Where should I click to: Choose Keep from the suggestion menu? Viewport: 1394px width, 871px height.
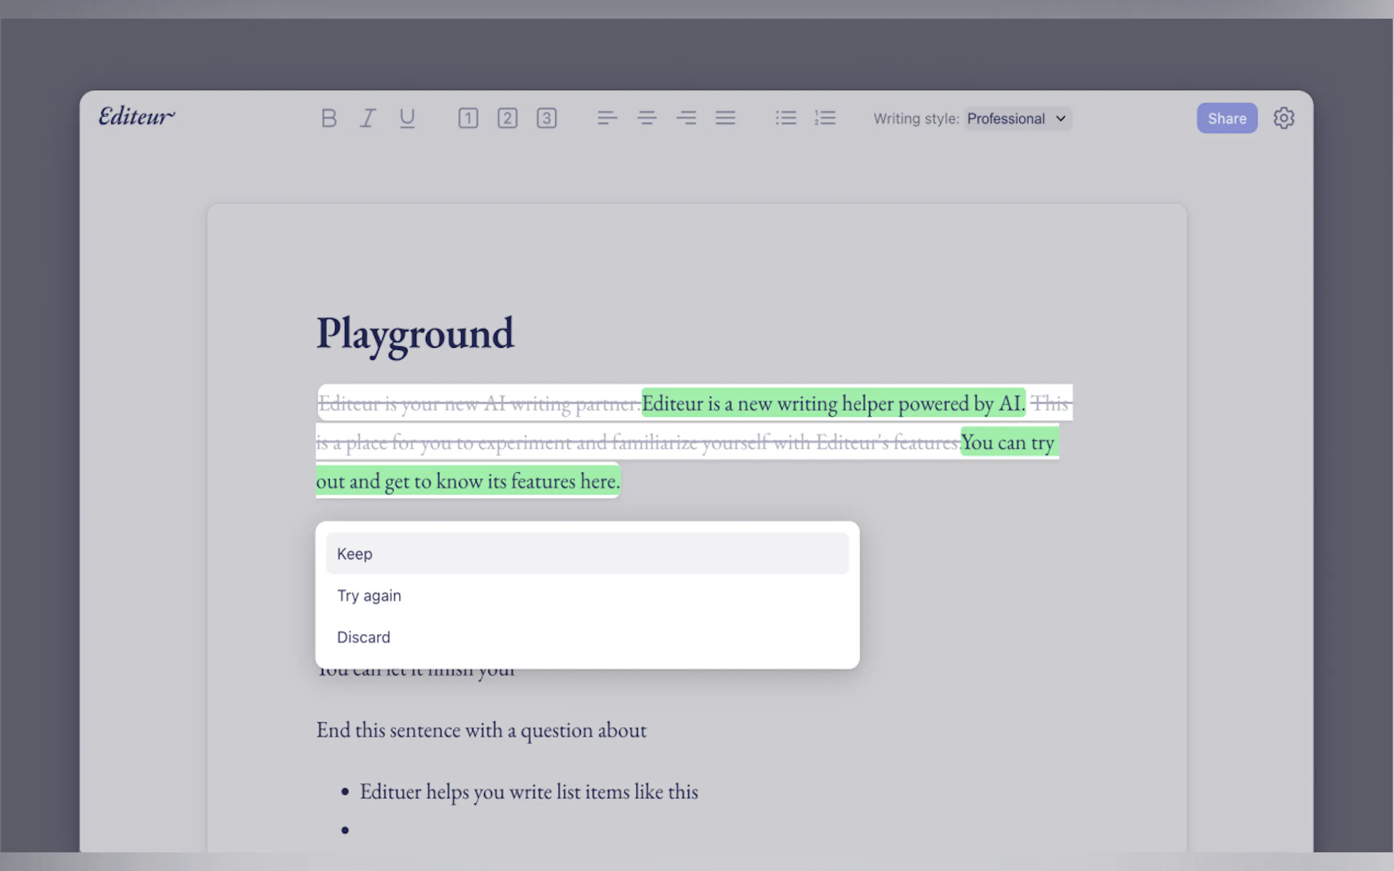[x=587, y=553]
